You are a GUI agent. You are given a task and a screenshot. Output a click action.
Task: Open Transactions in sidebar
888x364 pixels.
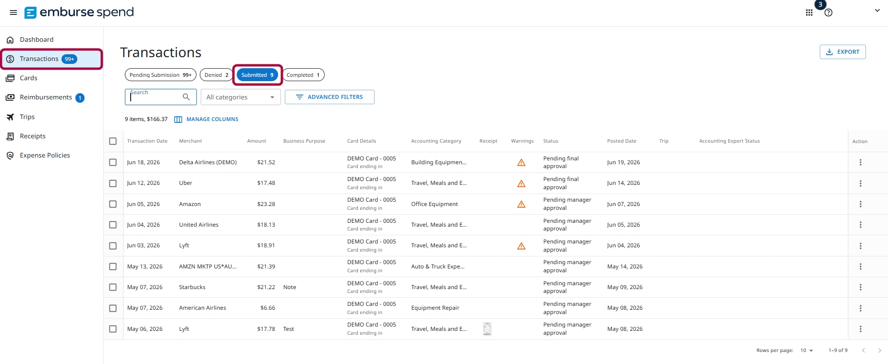point(51,59)
